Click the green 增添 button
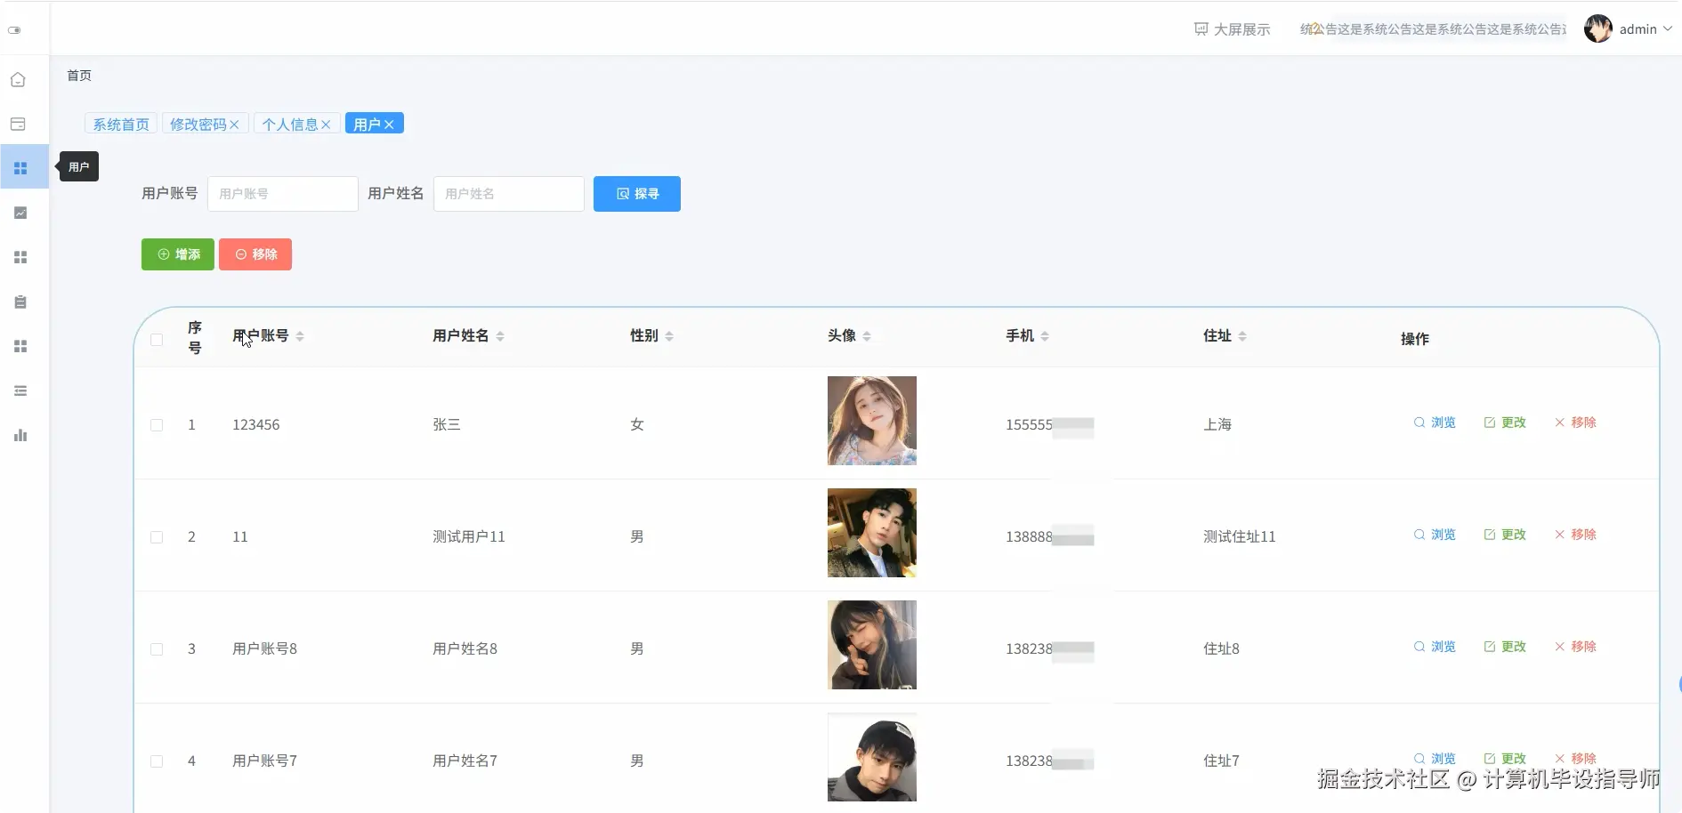The width and height of the screenshot is (1682, 813). tap(178, 254)
